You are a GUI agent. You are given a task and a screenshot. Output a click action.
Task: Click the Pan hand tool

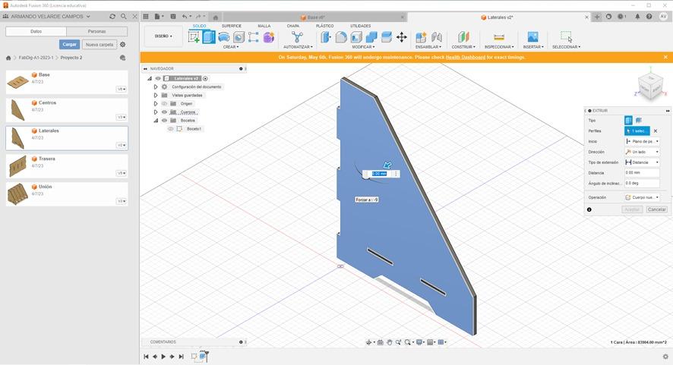pos(390,342)
